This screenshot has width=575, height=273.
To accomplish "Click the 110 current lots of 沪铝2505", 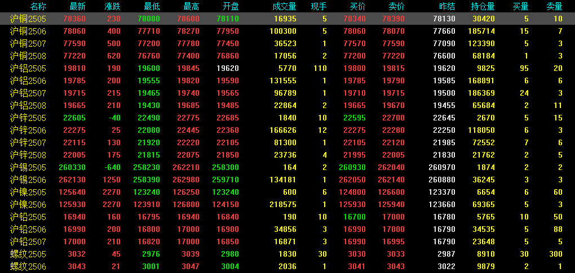I will (320, 68).
